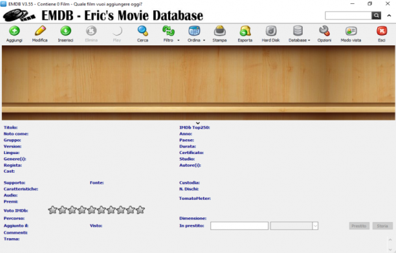This screenshot has width=396, height=253.
Task: Click the Esci red exit icon
Action: [382, 31]
